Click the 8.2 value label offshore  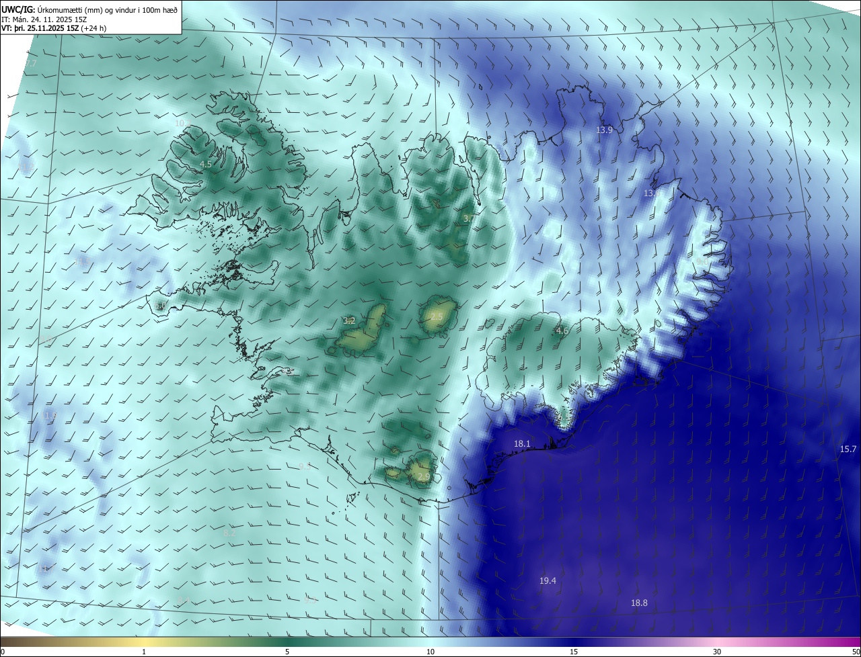point(229,533)
